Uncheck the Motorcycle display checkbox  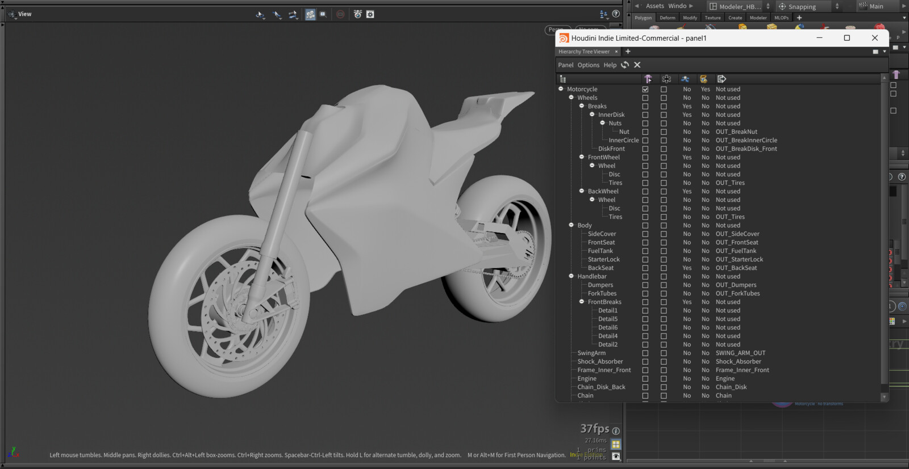[645, 90]
